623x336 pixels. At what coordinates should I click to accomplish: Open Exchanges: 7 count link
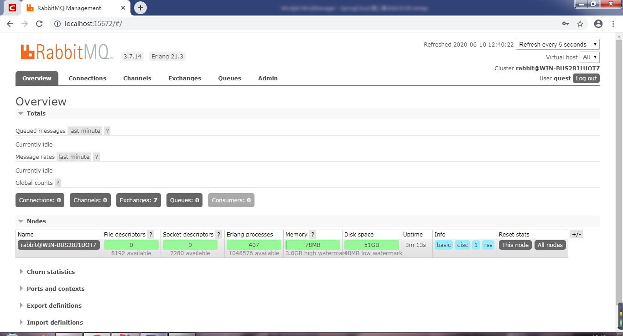tap(139, 200)
